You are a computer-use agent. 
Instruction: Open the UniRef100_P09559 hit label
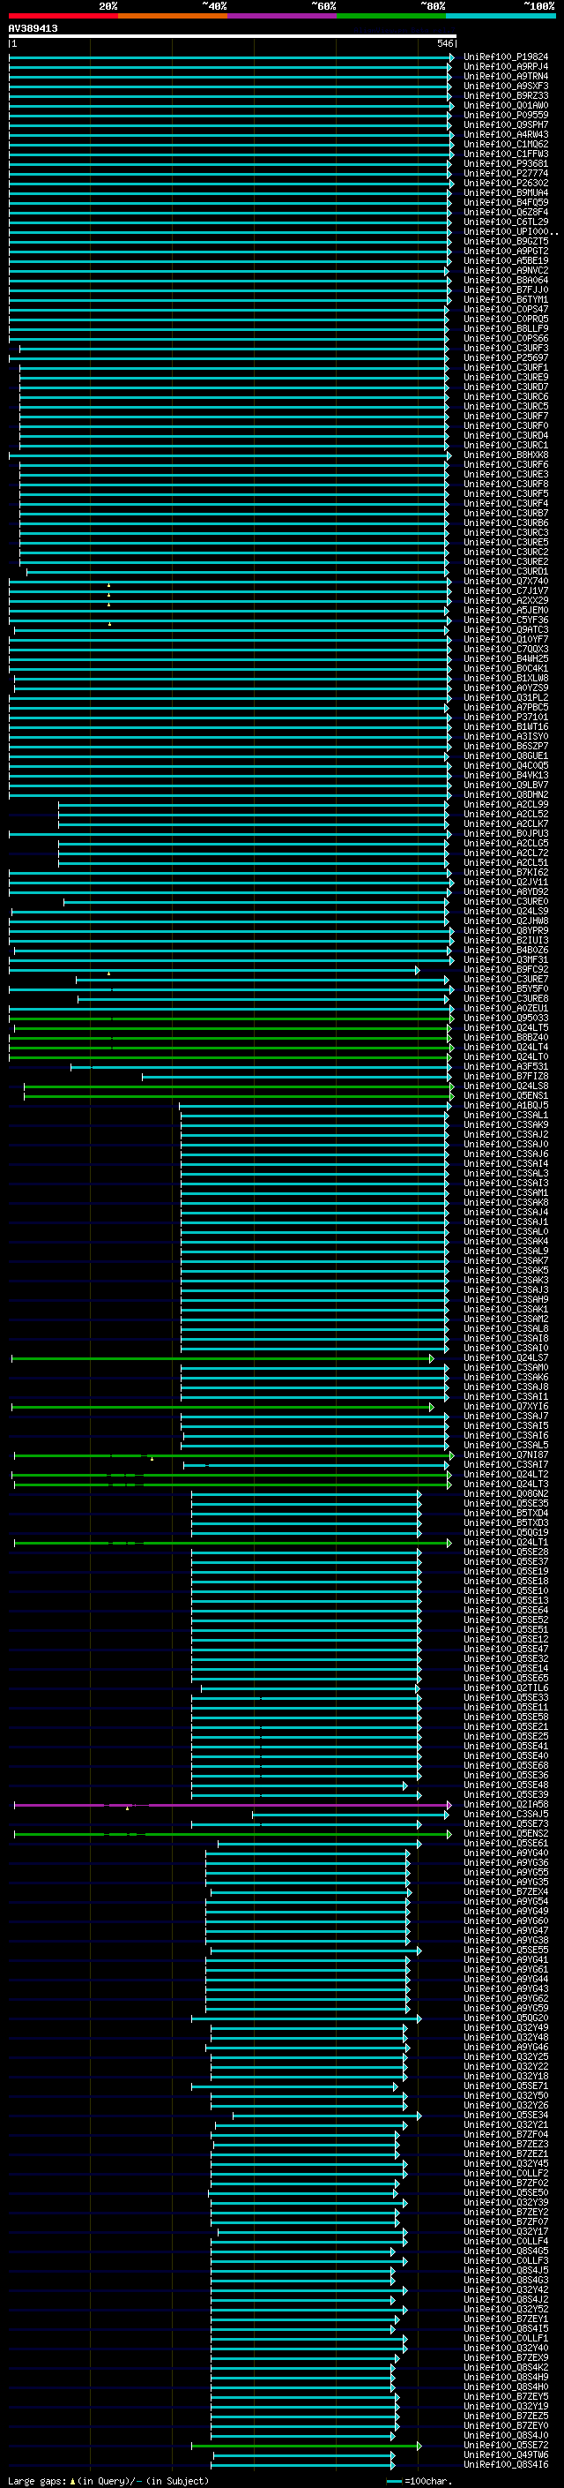pos(506,115)
